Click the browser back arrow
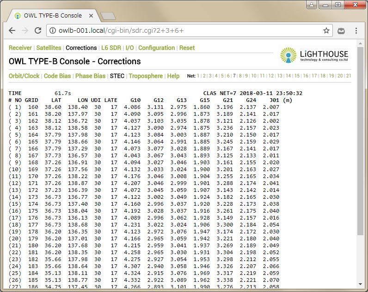The width and height of the screenshot is (368, 292). point(12,30)
